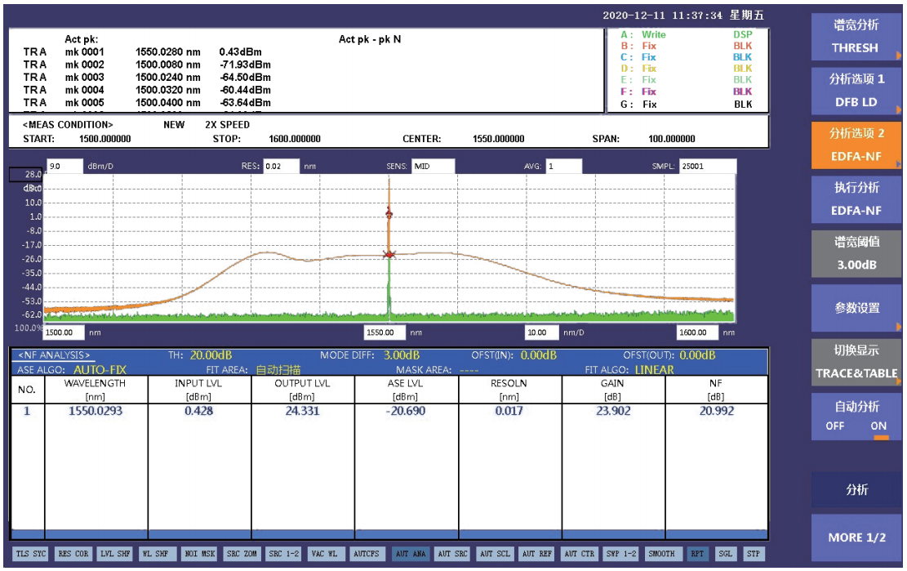Click the 9.0 dBm/D scale field
The height and width of the screenshot is (571, 907).
coord(64,166)
